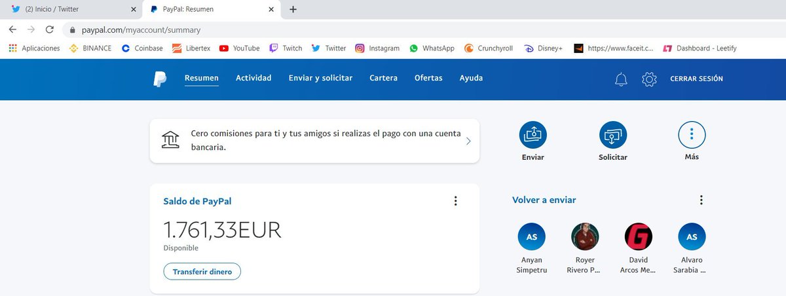Viewport: 786px width, 296px height.
Task: Click the bank icon in the promo banner
Action: [170, 140]
